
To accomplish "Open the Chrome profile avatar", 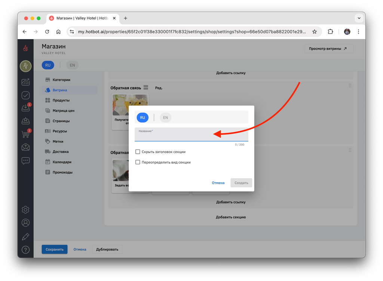I will pyautogui.click(x=347, y=32).
